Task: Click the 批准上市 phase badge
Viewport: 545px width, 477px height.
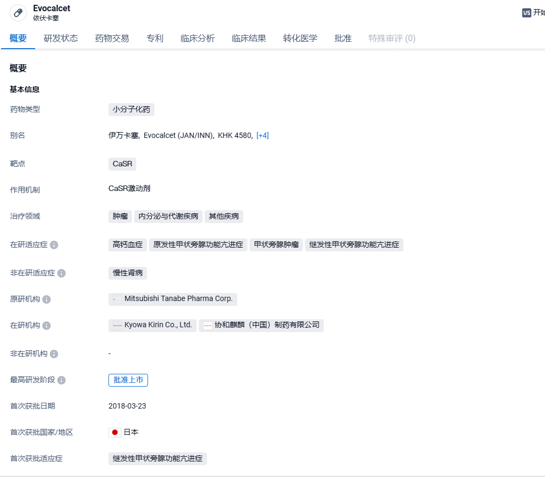Action: (x=128, y=380)
